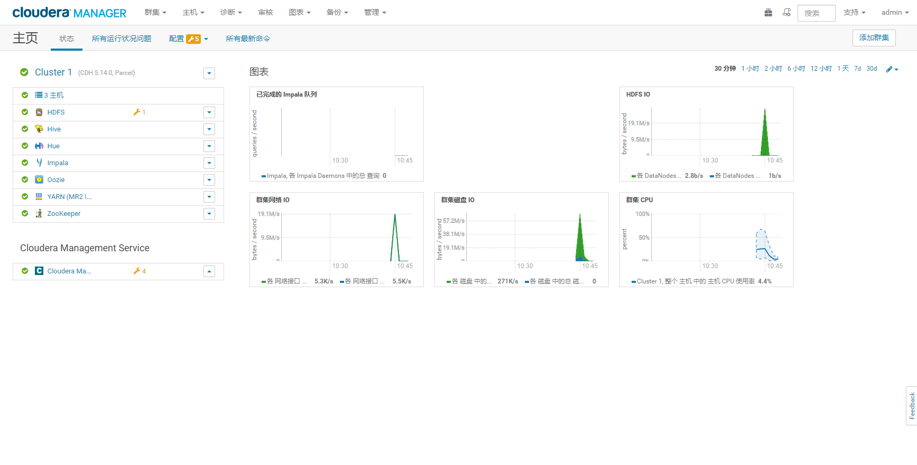The height and width of the screenshot is (465, 917).
Task: Click the YARN green health check icon
Action: [25, 196]
